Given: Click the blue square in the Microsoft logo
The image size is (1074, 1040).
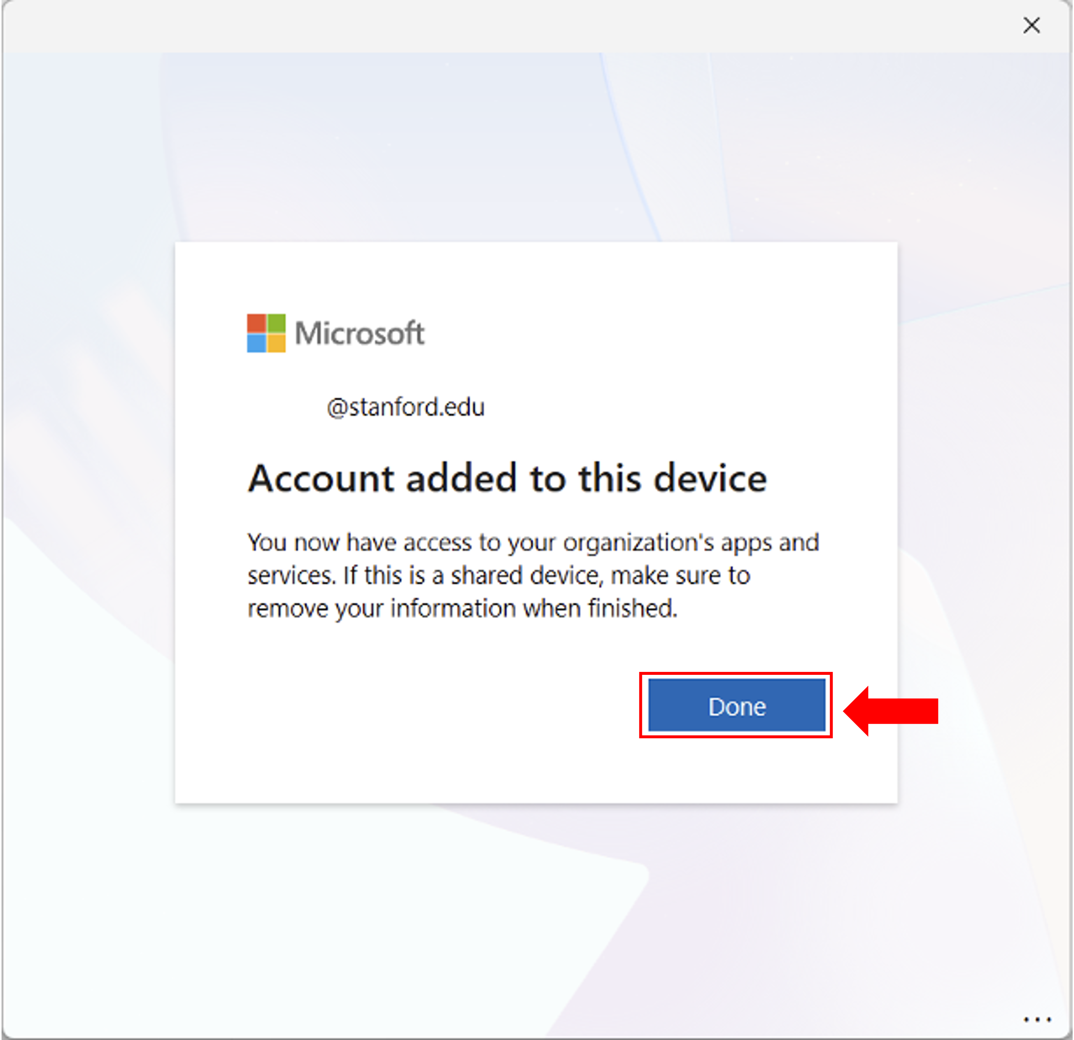Looking at the screenshot, I should pos(257,342).
